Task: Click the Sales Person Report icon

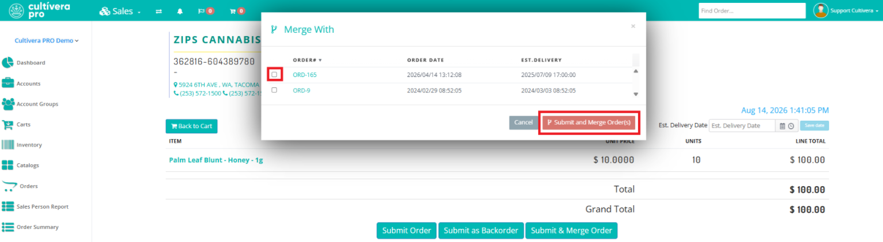Action: point(7,206)
